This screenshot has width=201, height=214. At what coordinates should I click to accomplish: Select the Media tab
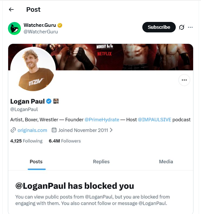166,161
